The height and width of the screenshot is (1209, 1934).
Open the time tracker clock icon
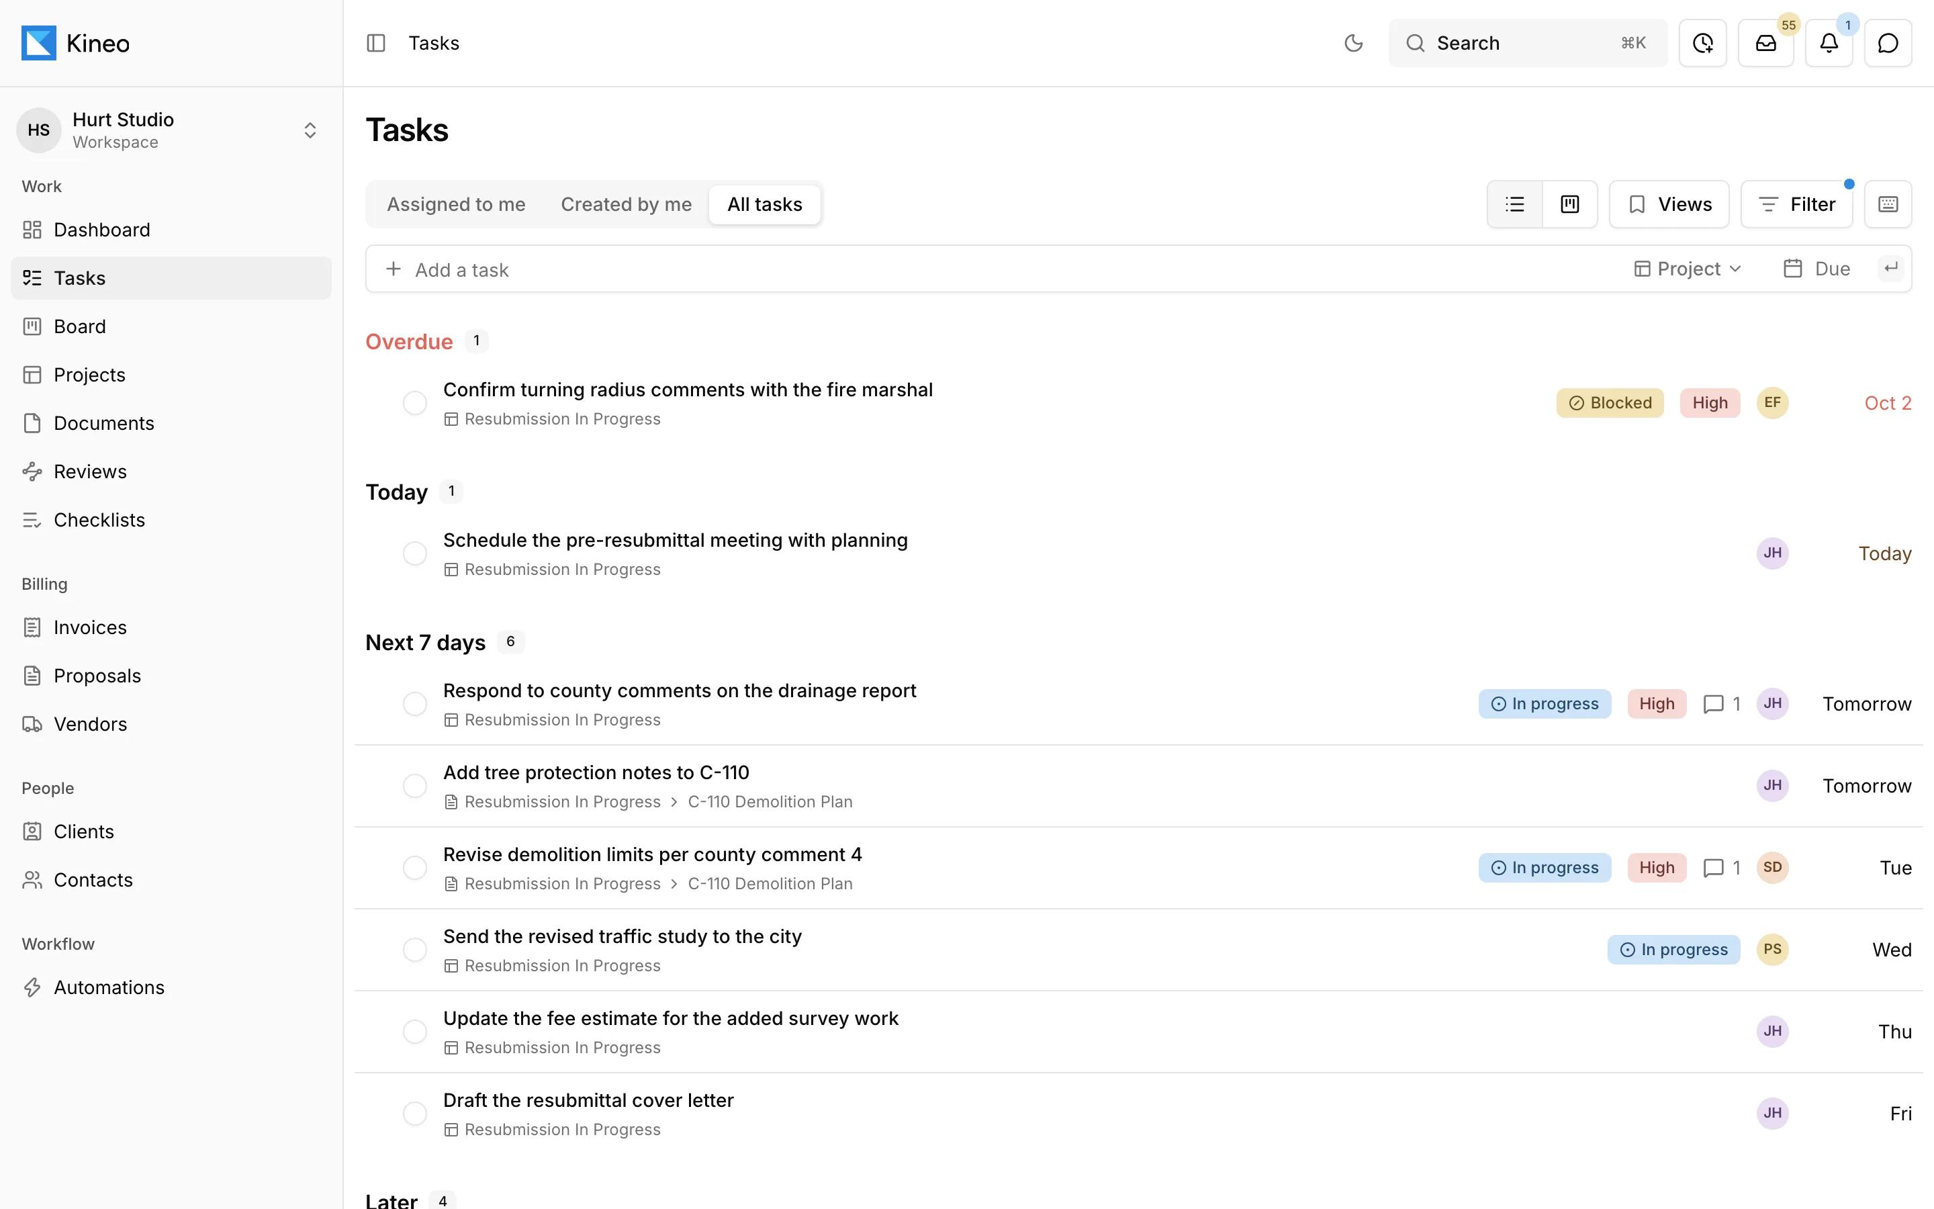coord(1702,43)
